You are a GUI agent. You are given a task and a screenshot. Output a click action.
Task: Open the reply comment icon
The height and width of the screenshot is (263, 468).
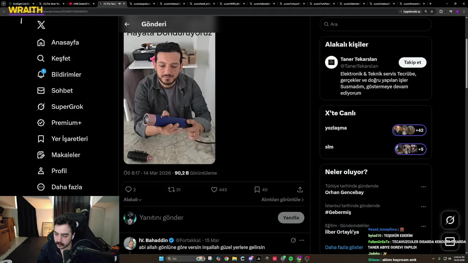point(128,190)
